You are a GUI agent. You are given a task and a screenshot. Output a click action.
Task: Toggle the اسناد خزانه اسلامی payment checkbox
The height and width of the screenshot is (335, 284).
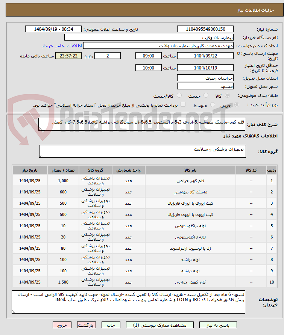point(183,104)
